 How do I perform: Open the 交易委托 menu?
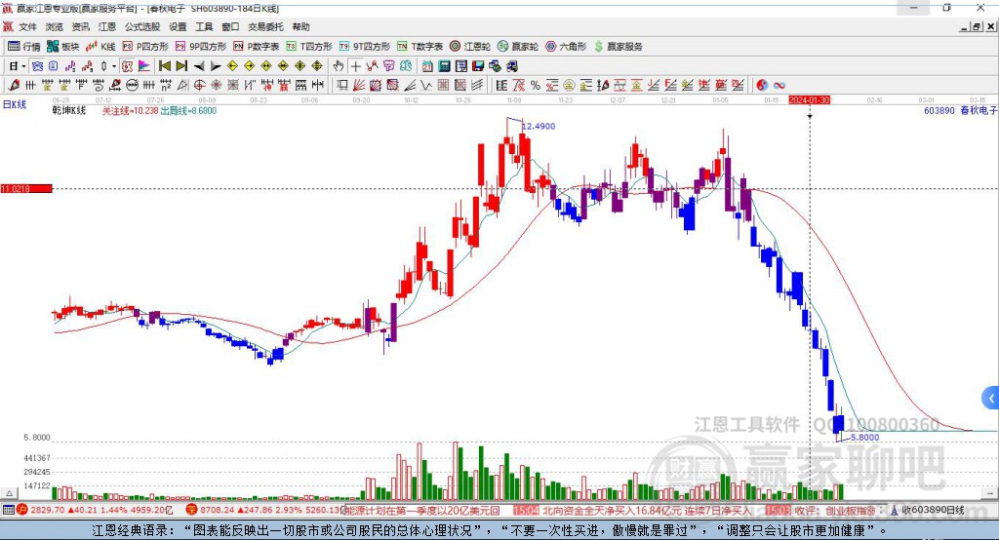(x=265, y=26)
